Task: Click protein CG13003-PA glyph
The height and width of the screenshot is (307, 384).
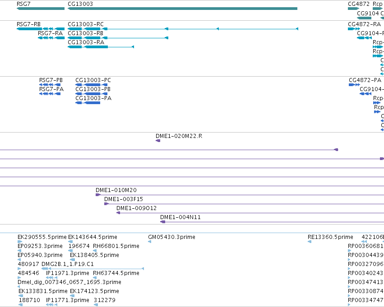Action: tap(88, 103)
